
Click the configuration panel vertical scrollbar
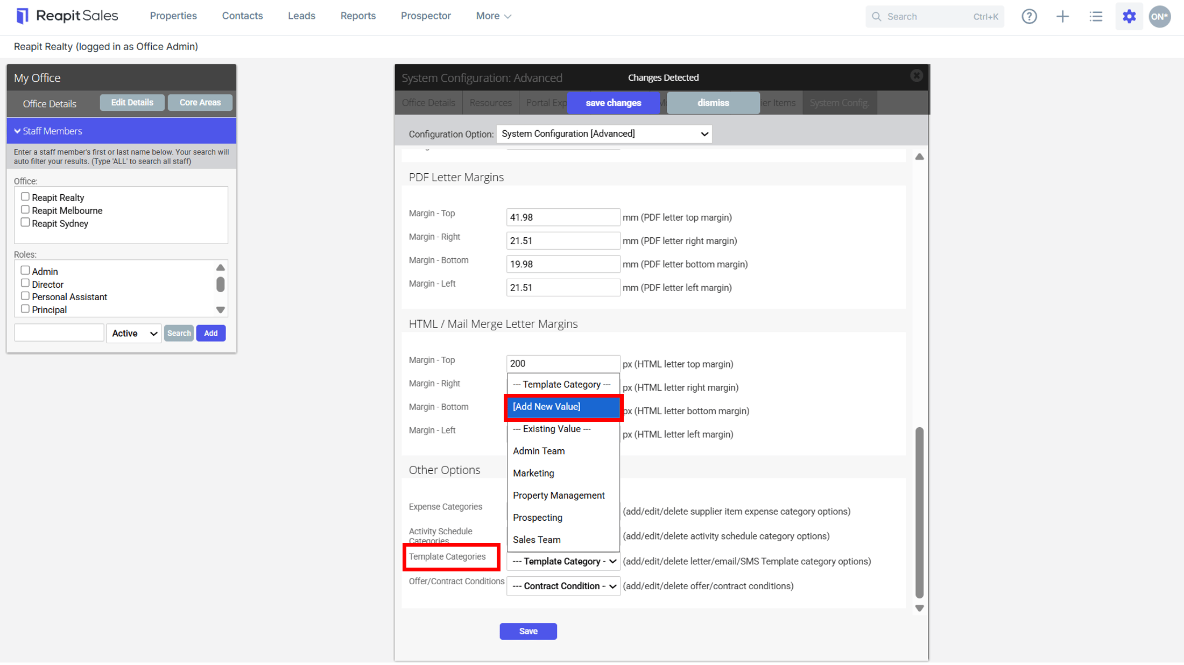[x=919, y=513]
